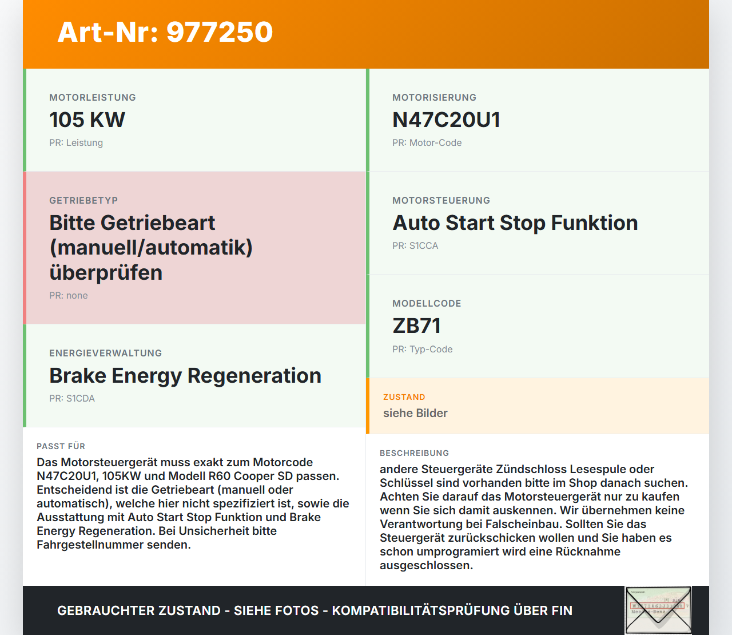
Task: Click the envelope VIN icon in footer
Action: coord(658,610)
